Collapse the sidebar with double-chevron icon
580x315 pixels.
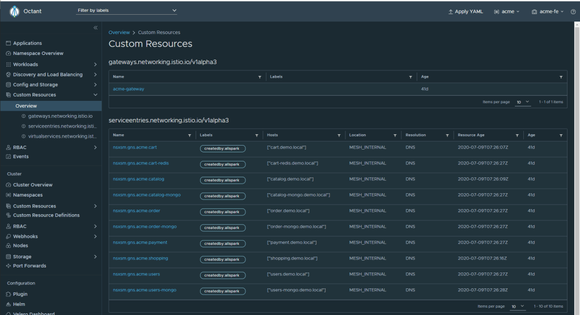click(95, 28)
